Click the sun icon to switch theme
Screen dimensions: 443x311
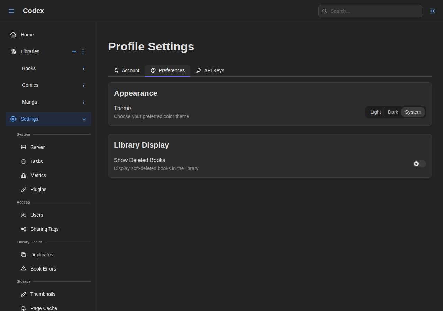(x=432, y=11)
